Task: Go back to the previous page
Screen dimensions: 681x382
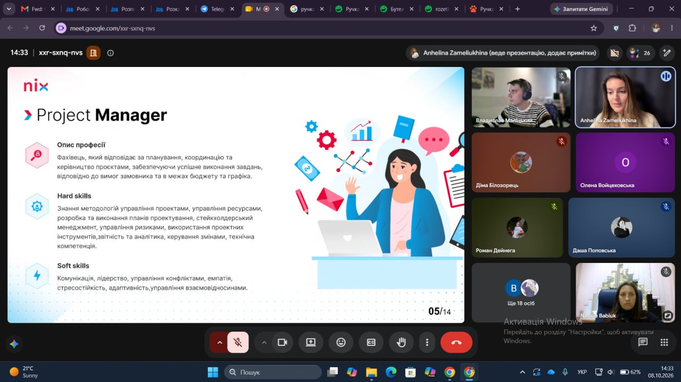Action: (10, 28)
